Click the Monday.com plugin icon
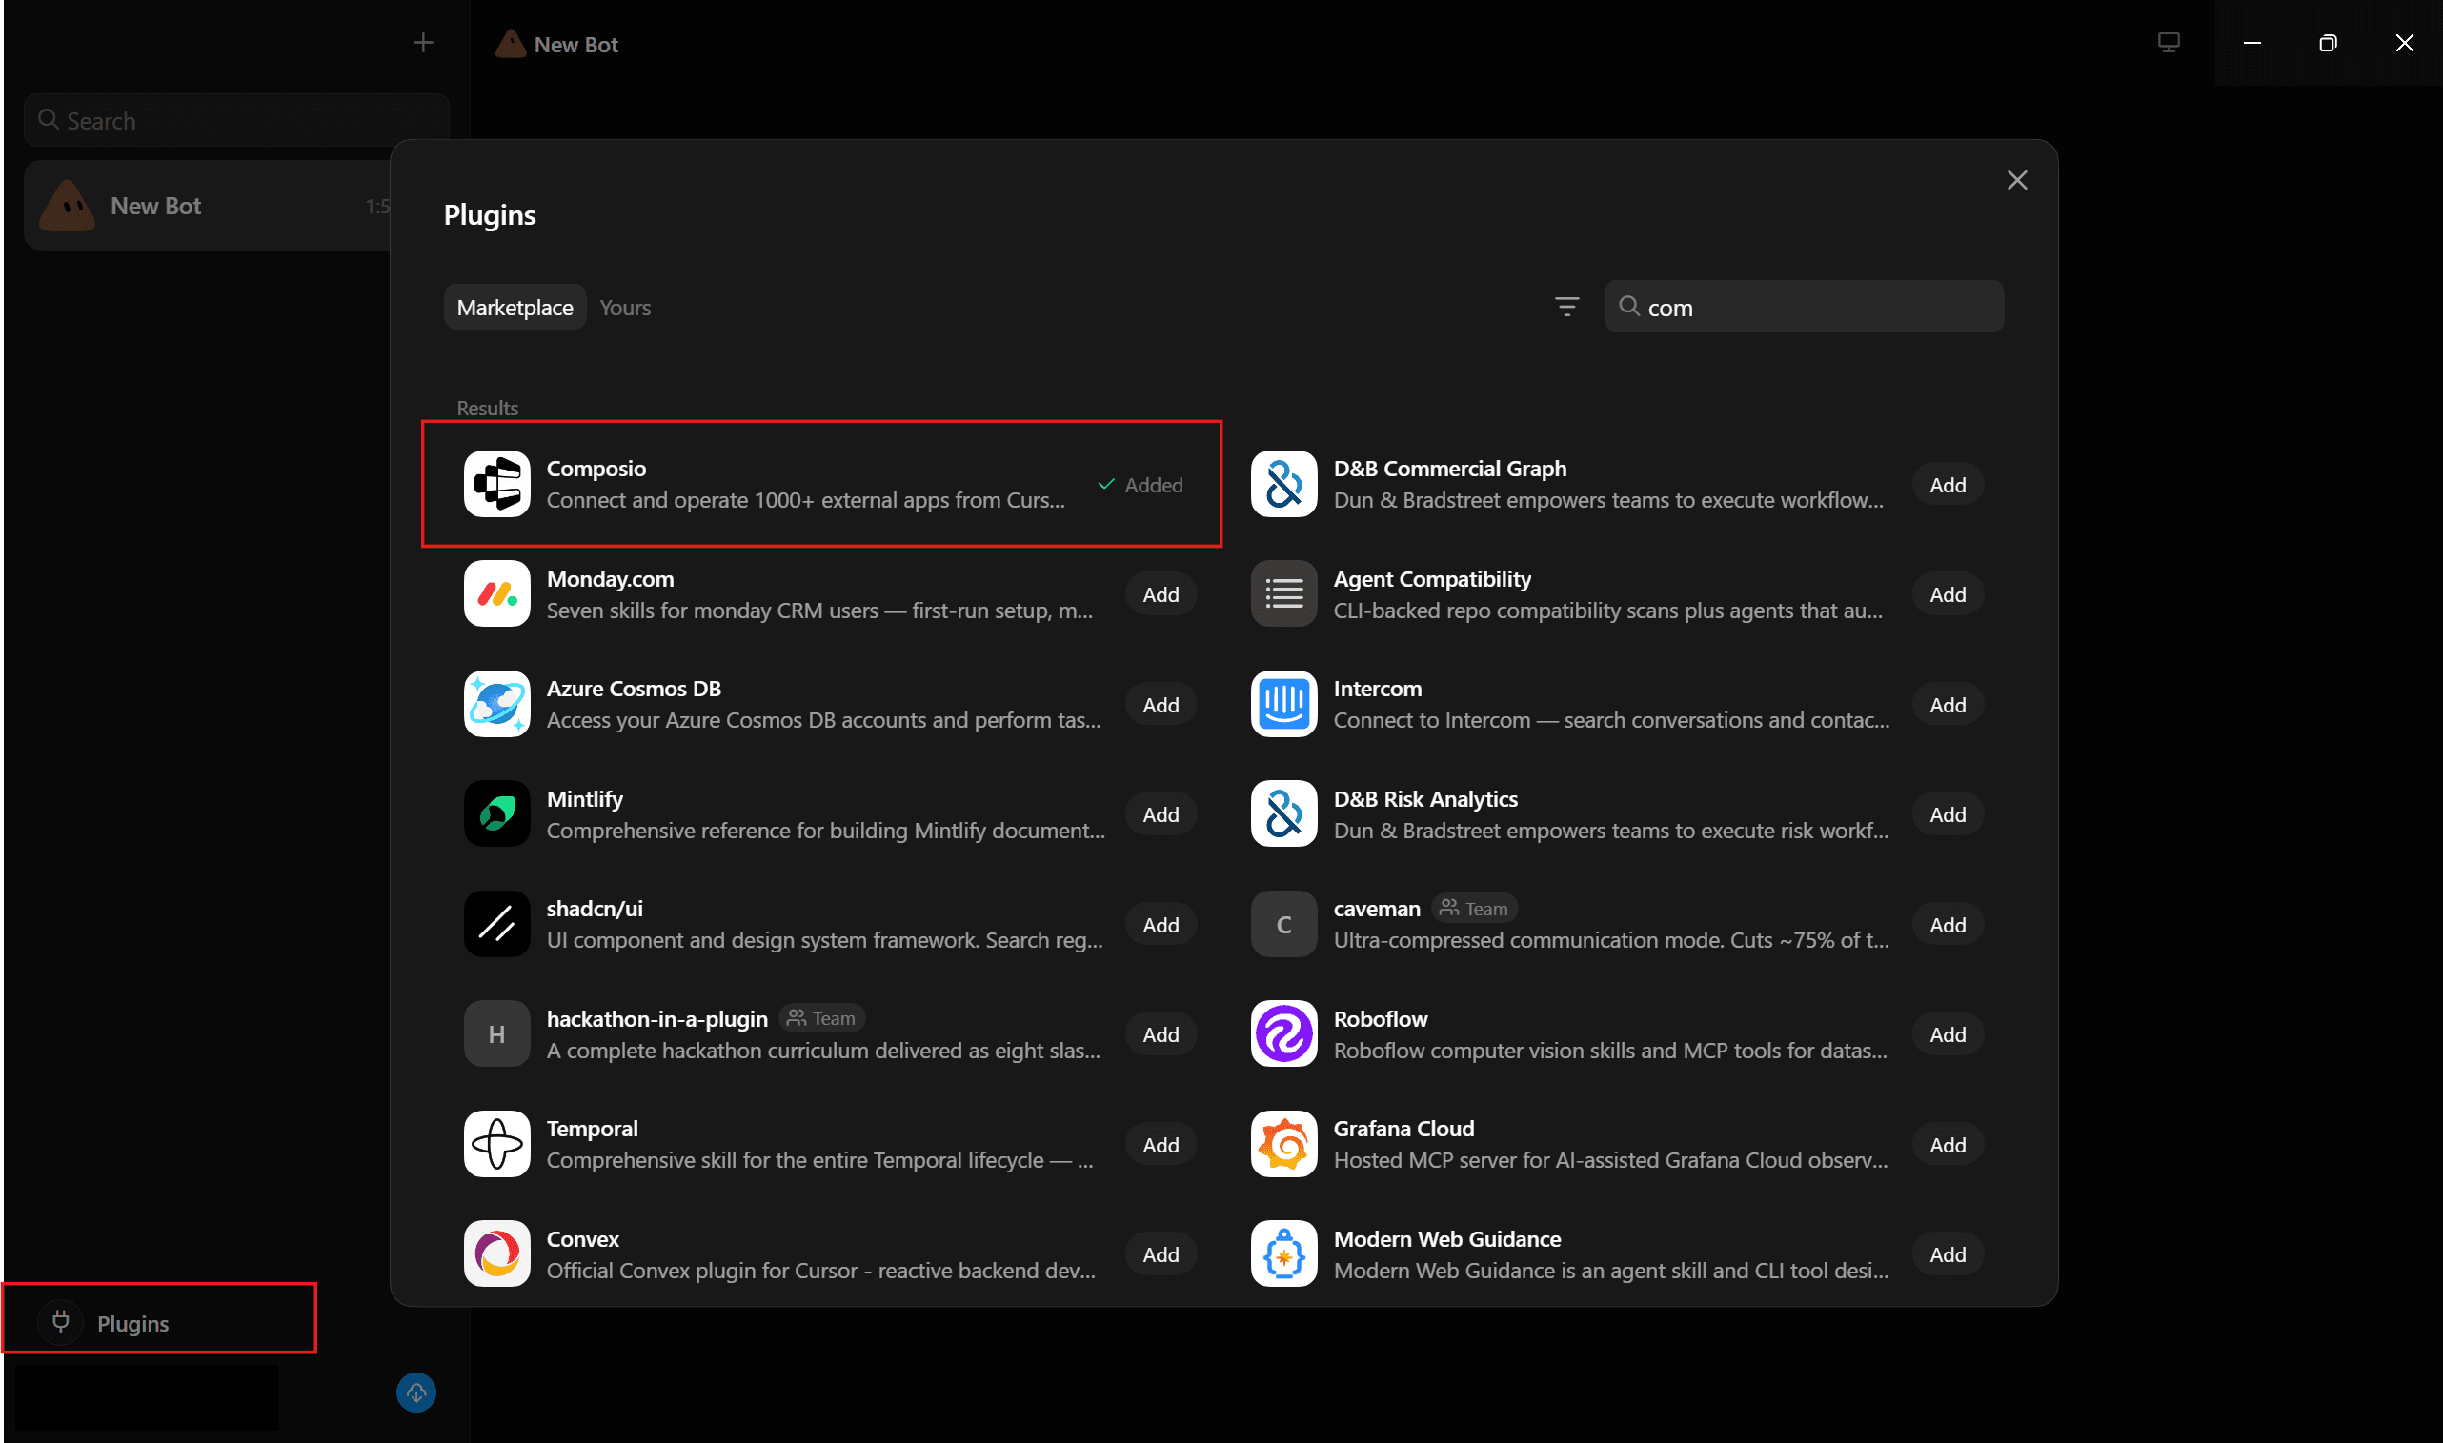This screenshot has width=2443, height=1443. tap(497, 594)
